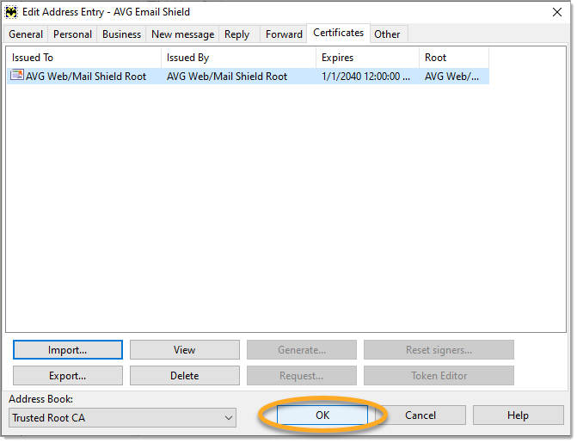Image resolution: width=577 pixels, height=443 pixels.
Task: Open the Business tab
Action: (121, 34)
